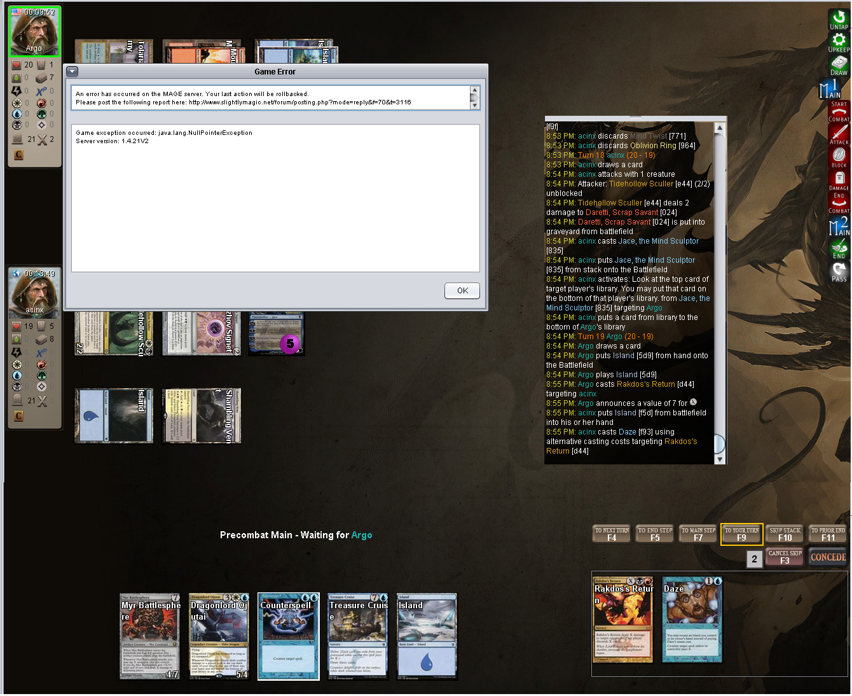This screenshot has height=696, width=852.
Task: Select the Attack phase icon
Action: (x=839, y=134)
